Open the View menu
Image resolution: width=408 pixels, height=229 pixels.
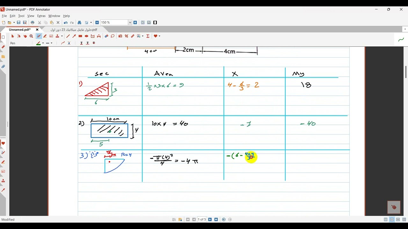coord(31,16)
